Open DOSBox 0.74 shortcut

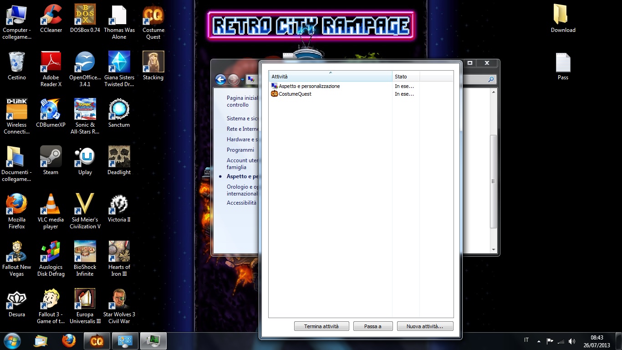coord(85,19)
